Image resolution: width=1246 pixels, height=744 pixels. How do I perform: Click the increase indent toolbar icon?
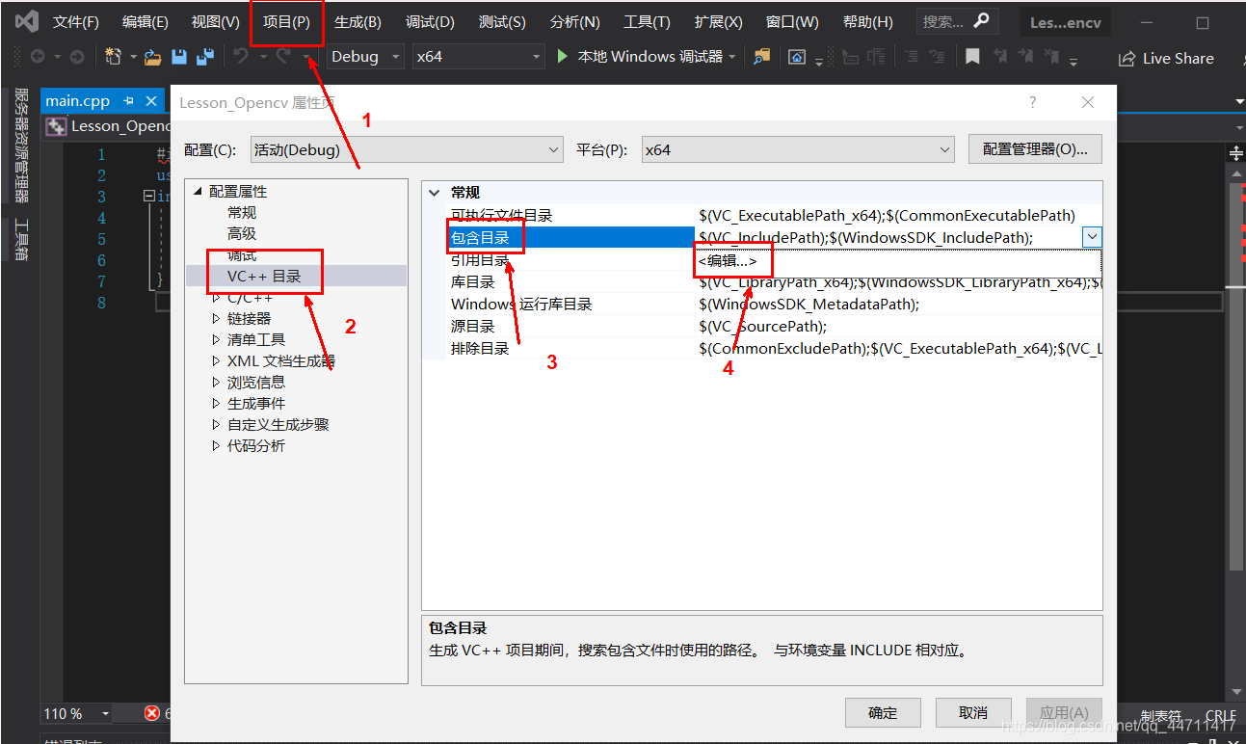[x=876, y=57]
